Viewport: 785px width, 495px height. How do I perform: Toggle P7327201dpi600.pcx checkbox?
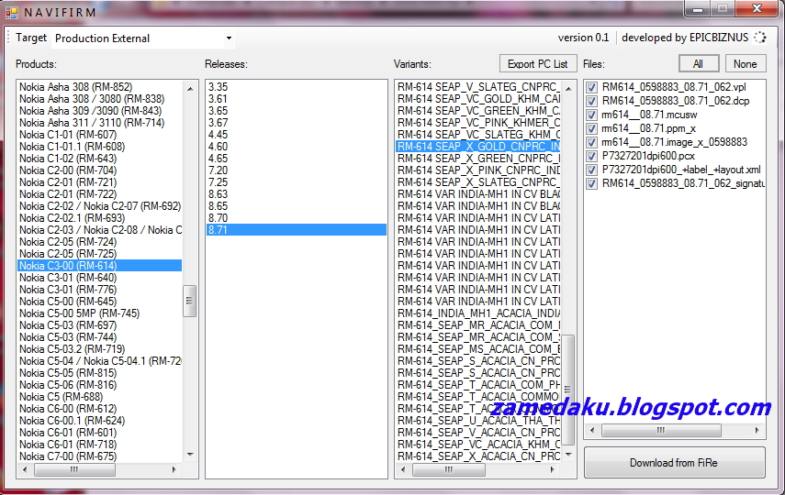coord(591,156)
